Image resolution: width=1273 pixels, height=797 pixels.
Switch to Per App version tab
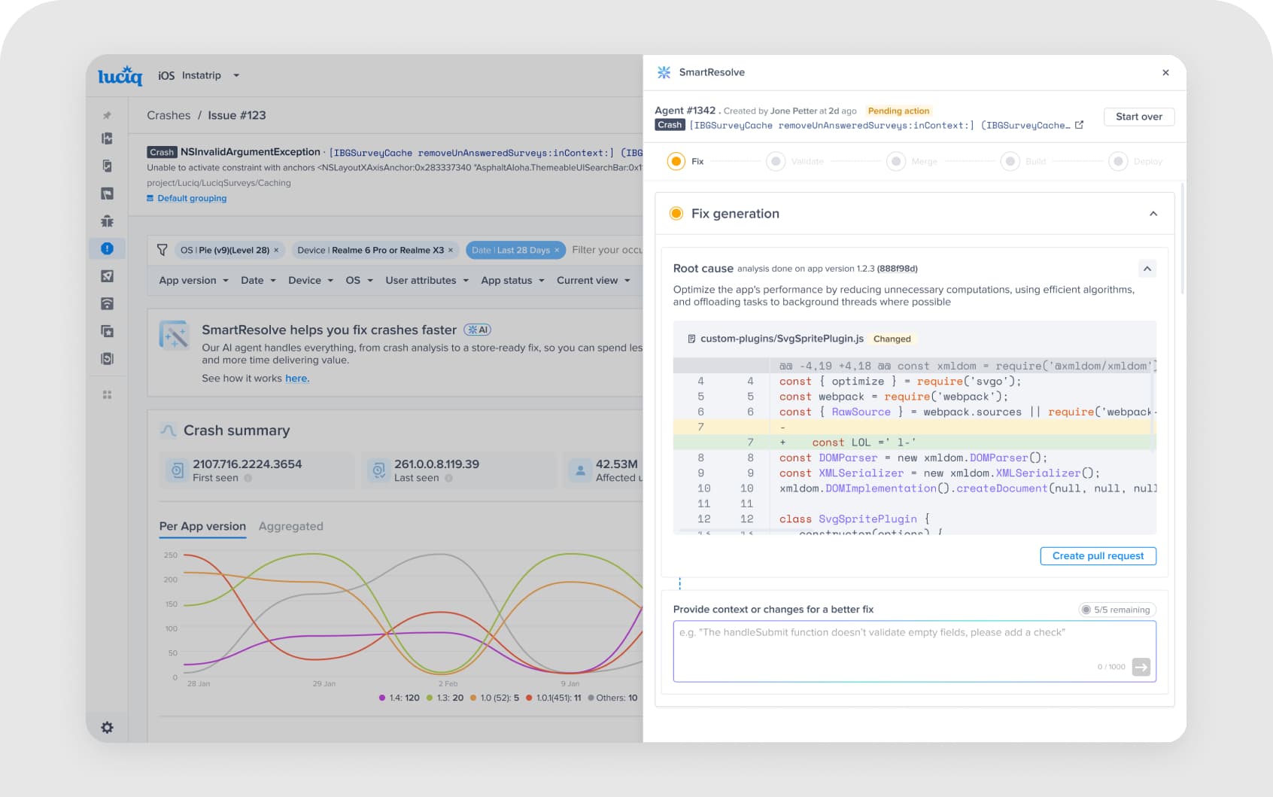click(x=202, y=526)
